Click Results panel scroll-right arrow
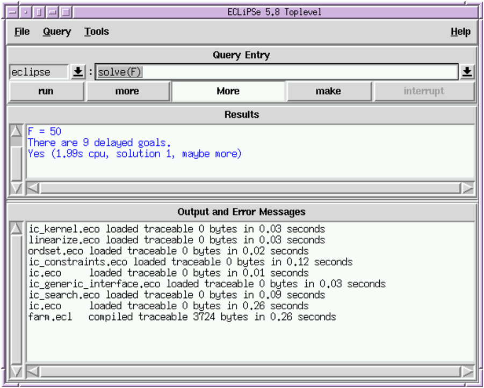Screen dimensions: 484x388 coord(468,188)
